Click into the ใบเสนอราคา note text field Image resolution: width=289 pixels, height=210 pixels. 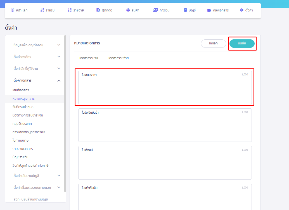(165, 89)
